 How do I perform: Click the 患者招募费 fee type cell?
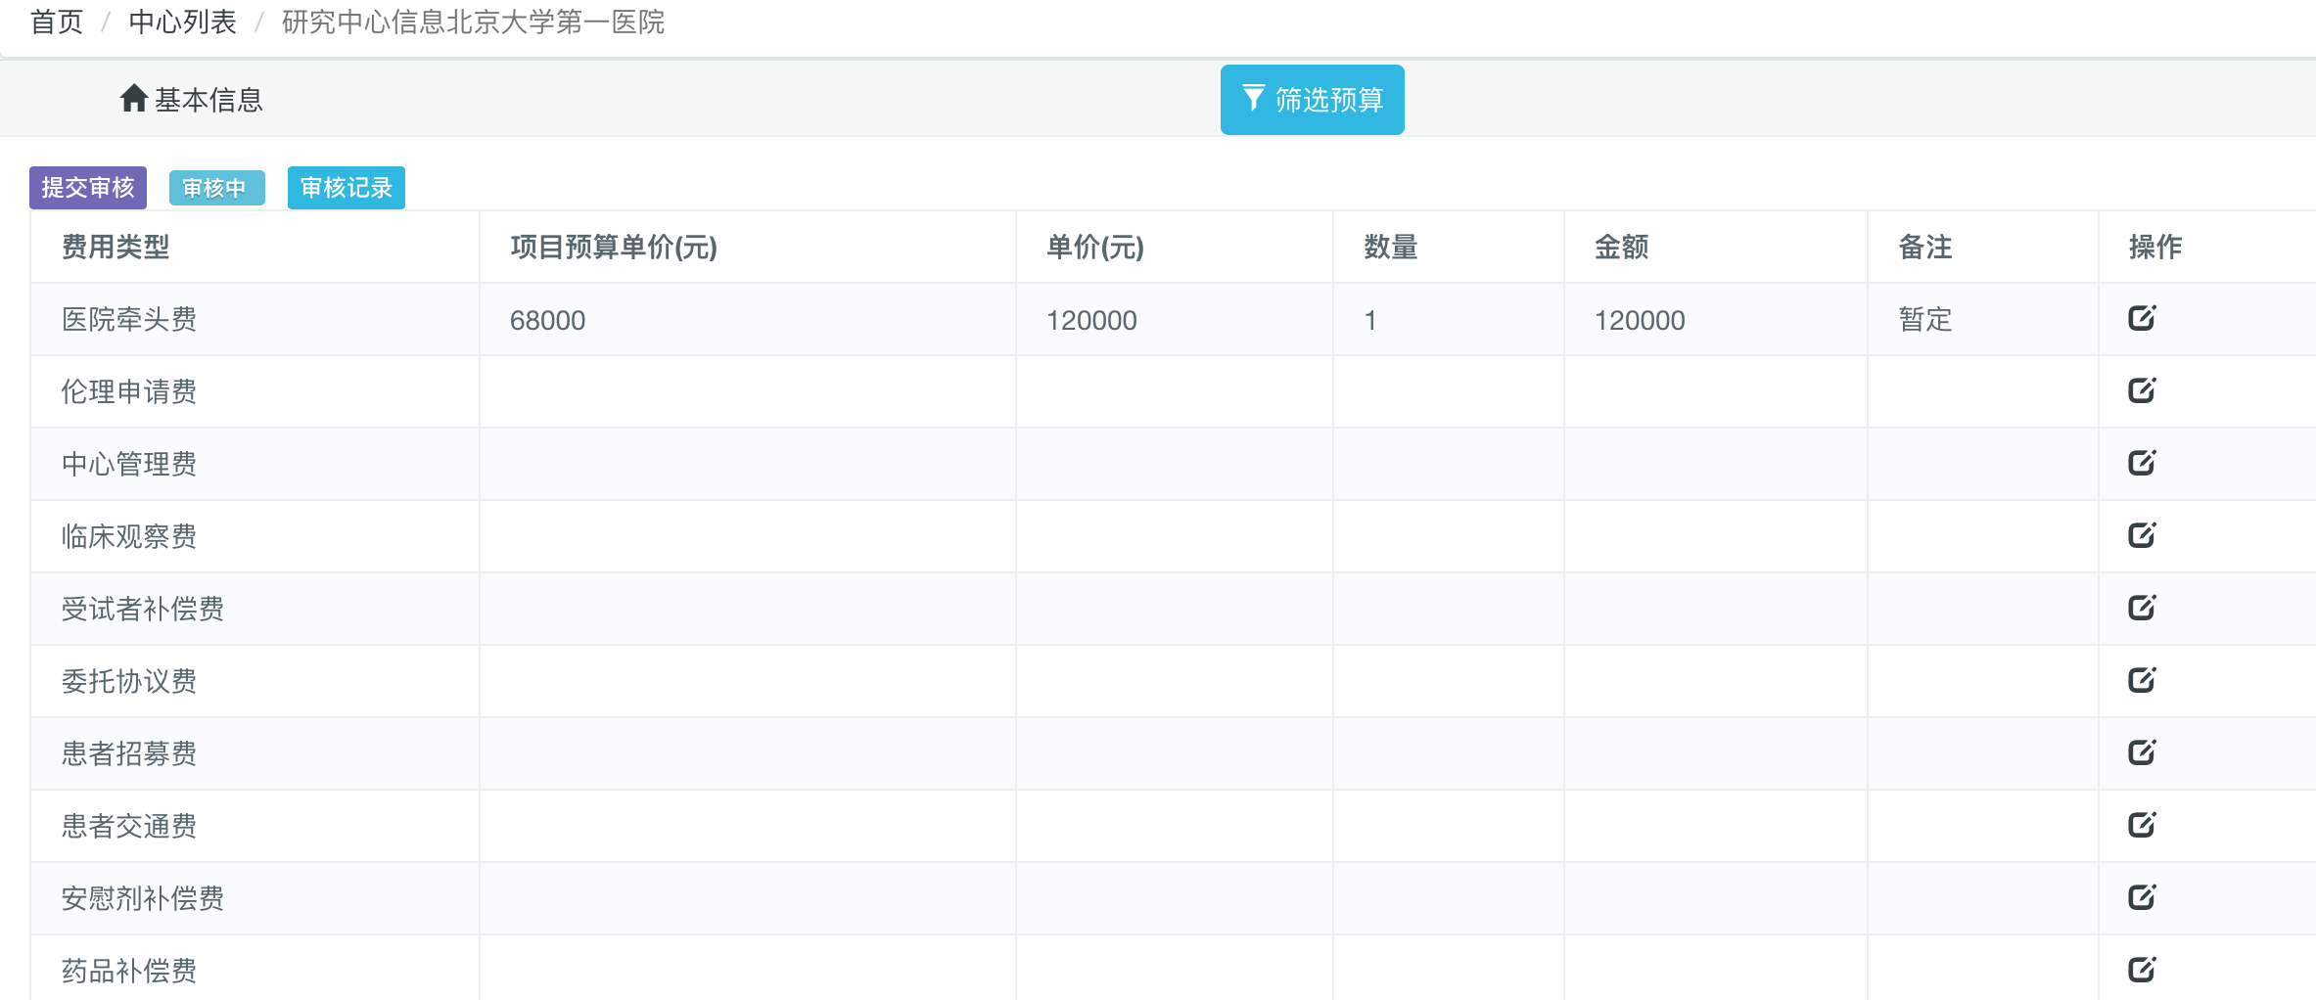tap(255, 753)
